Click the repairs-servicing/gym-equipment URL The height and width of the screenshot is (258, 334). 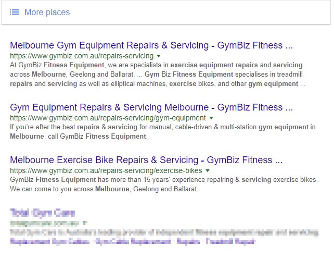[108, 118]
